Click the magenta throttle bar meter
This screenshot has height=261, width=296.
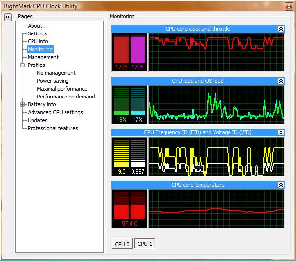pos(137,49)
